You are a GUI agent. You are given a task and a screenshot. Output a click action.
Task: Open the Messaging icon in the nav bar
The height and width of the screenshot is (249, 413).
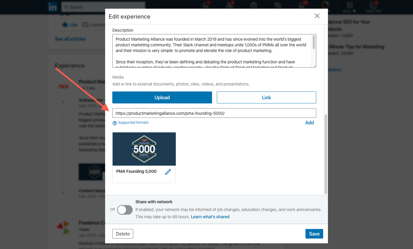(x=278, y=5)
